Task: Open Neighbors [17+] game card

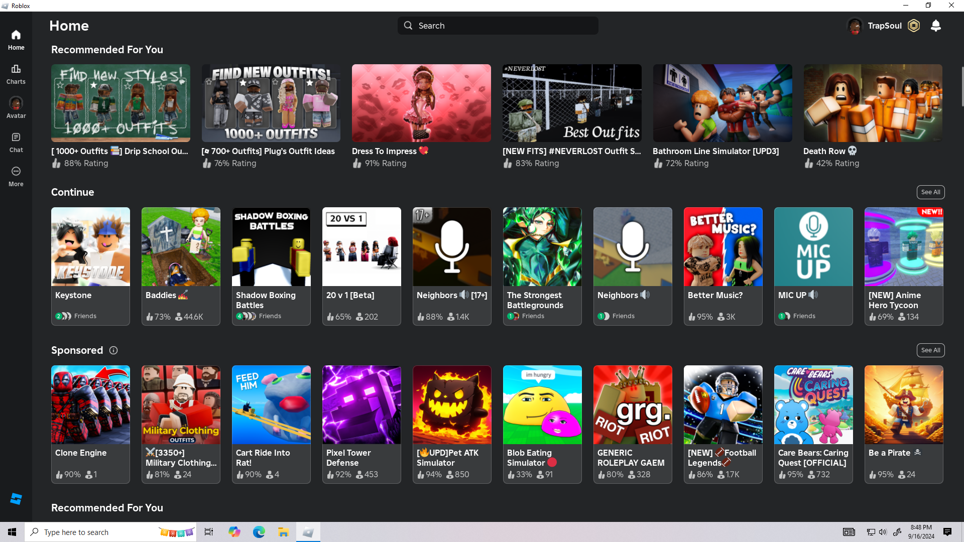Action: [x=452, y=266]
